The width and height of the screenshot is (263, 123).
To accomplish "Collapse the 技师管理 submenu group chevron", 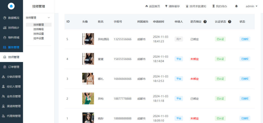I will [x=49, y=18].
